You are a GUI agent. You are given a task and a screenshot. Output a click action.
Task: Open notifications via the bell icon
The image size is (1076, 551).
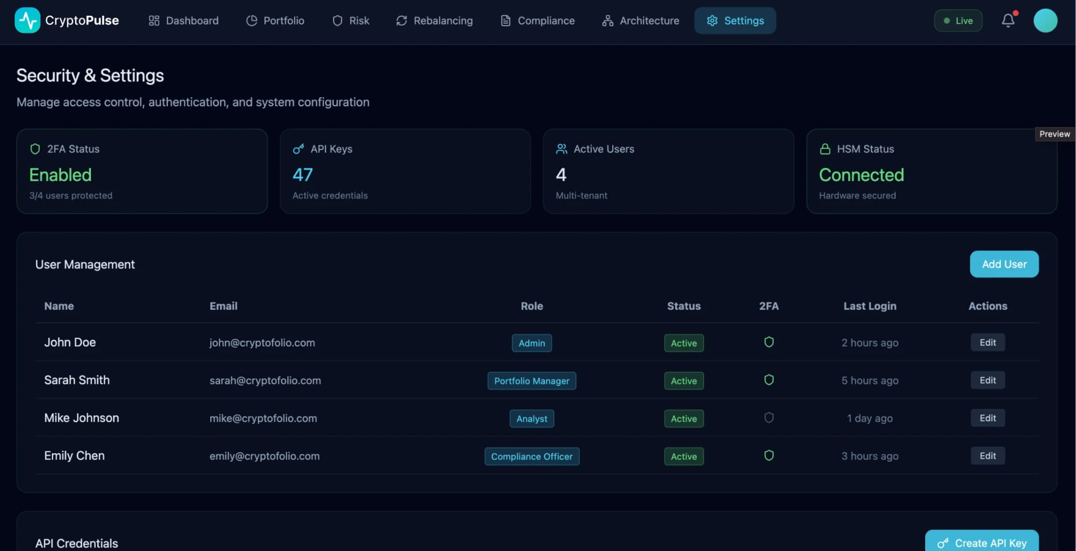tap(1009, 20)
